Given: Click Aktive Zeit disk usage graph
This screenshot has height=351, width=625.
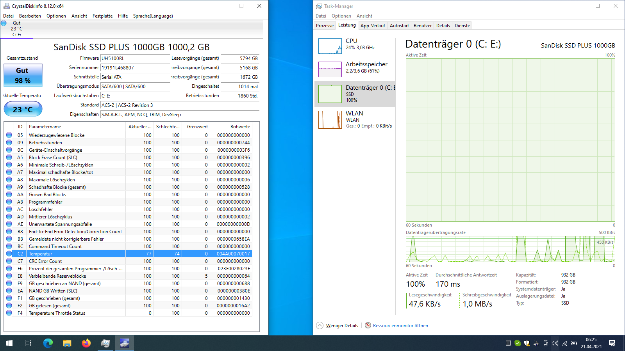Looking at the screenshot, I should (x=510, y=140).
